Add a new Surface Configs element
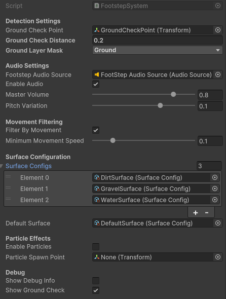 tap(196, 213)
